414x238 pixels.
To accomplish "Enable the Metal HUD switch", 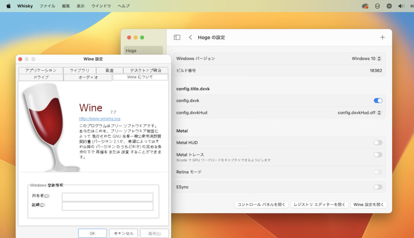I will 378,142.
